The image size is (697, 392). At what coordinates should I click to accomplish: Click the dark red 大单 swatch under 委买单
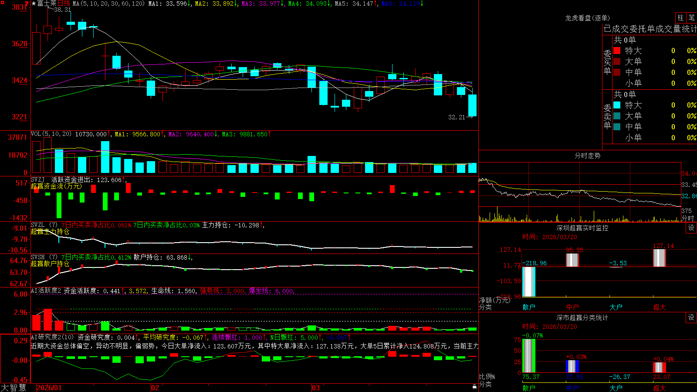(617, 61)
